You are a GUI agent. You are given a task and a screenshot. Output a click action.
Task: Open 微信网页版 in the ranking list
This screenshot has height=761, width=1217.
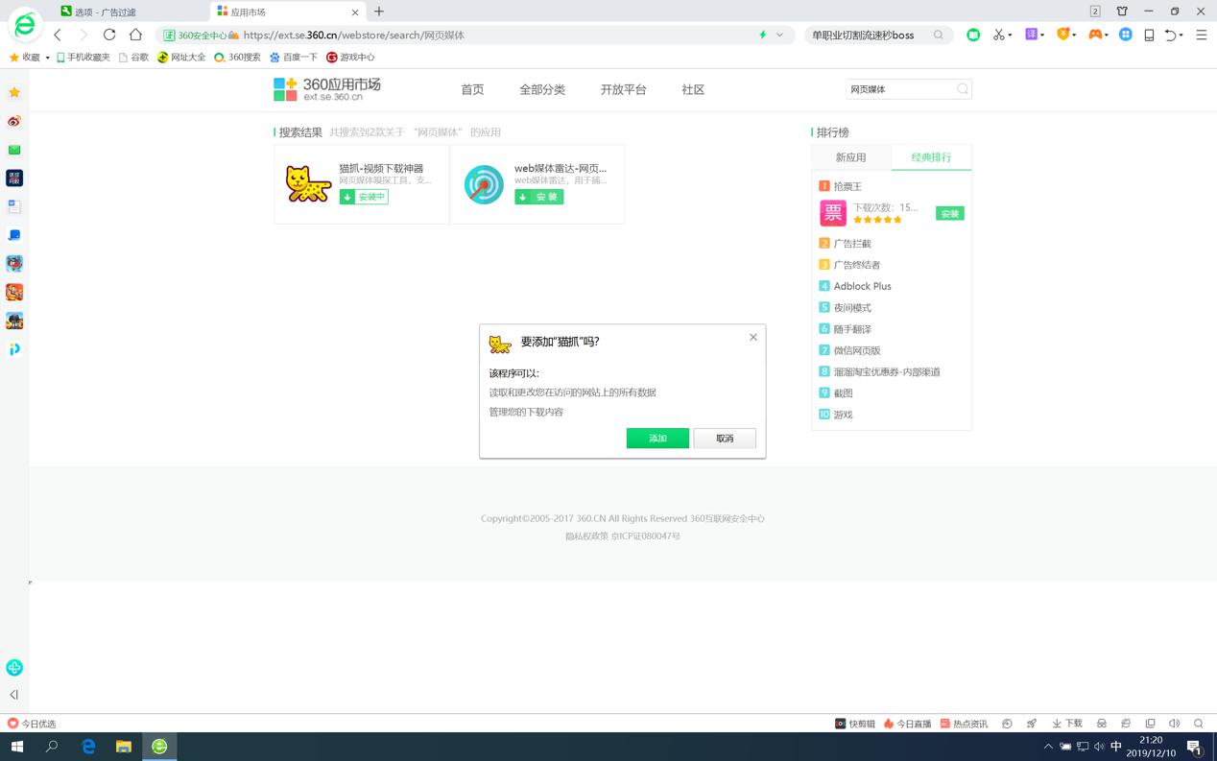[x=857, y=350]
